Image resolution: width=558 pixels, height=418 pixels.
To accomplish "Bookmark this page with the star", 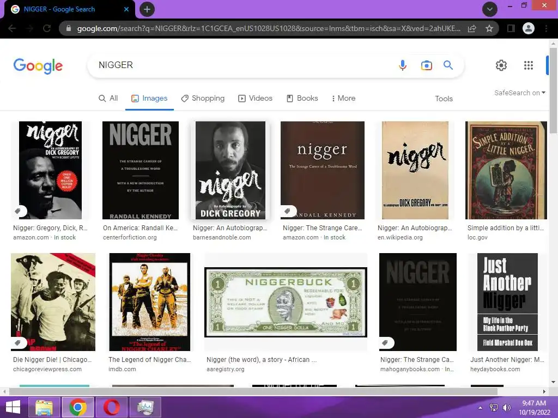I will point(489,28).
